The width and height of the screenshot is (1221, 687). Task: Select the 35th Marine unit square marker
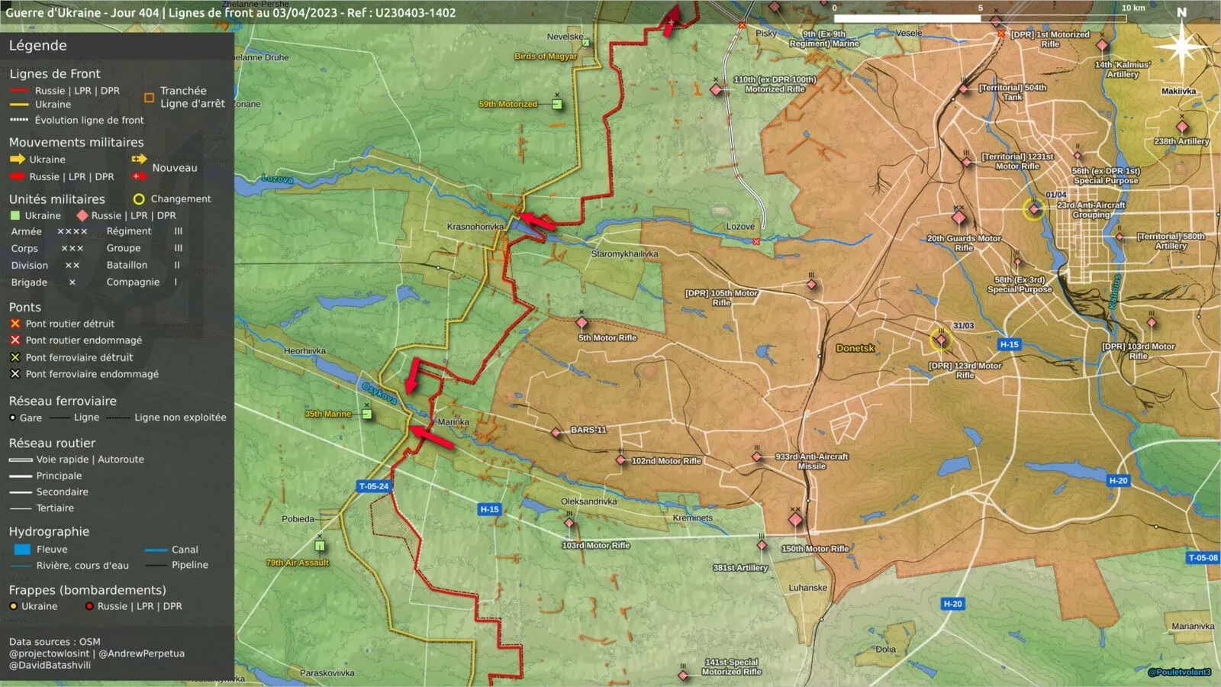point(367,414)
